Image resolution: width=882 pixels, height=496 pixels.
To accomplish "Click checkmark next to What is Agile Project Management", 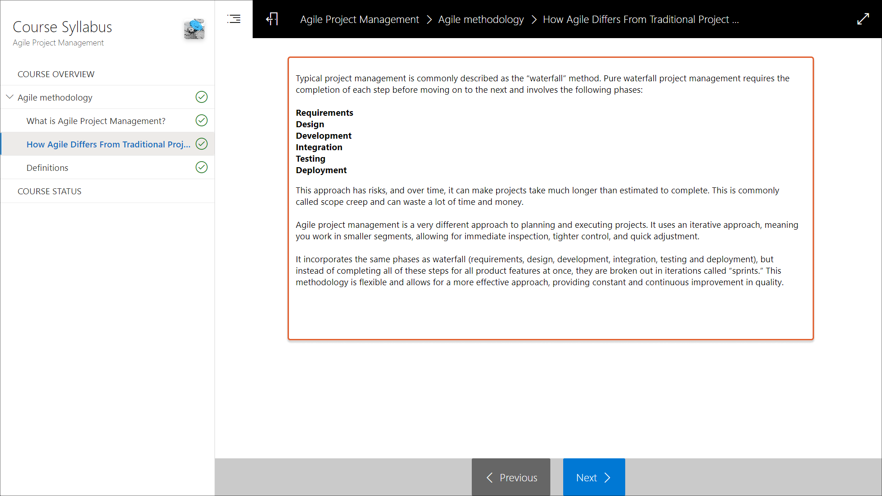I will click(x=202, y=120).
